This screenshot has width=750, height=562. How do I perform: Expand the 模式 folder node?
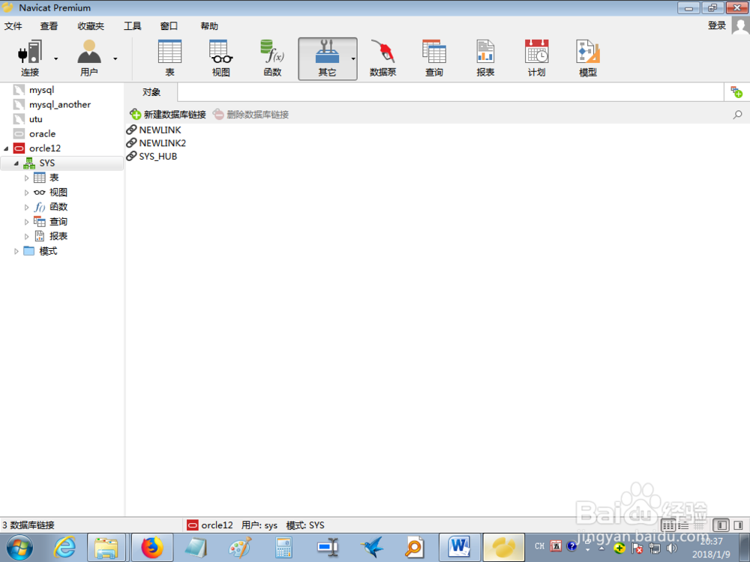[x=16, y=251]
